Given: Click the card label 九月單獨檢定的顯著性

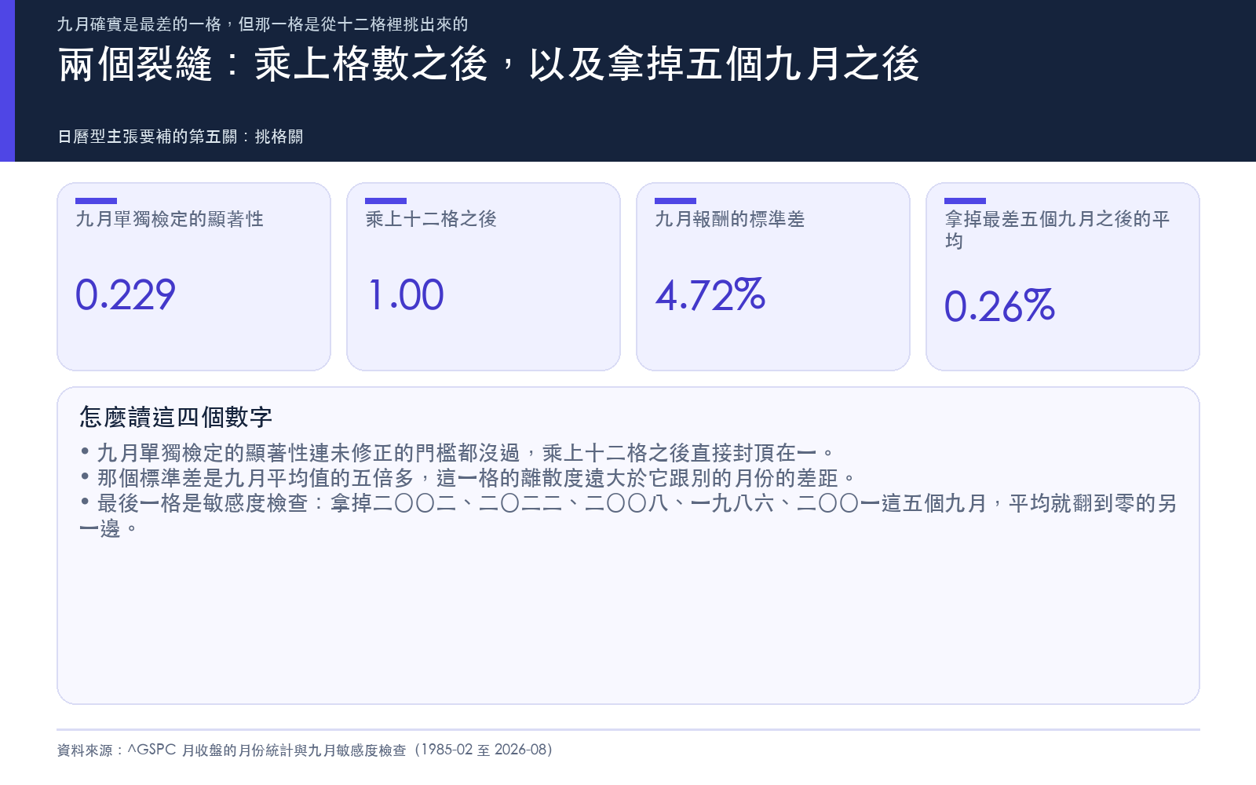Looking at the screenshot, I should click(x=170, y=219).
